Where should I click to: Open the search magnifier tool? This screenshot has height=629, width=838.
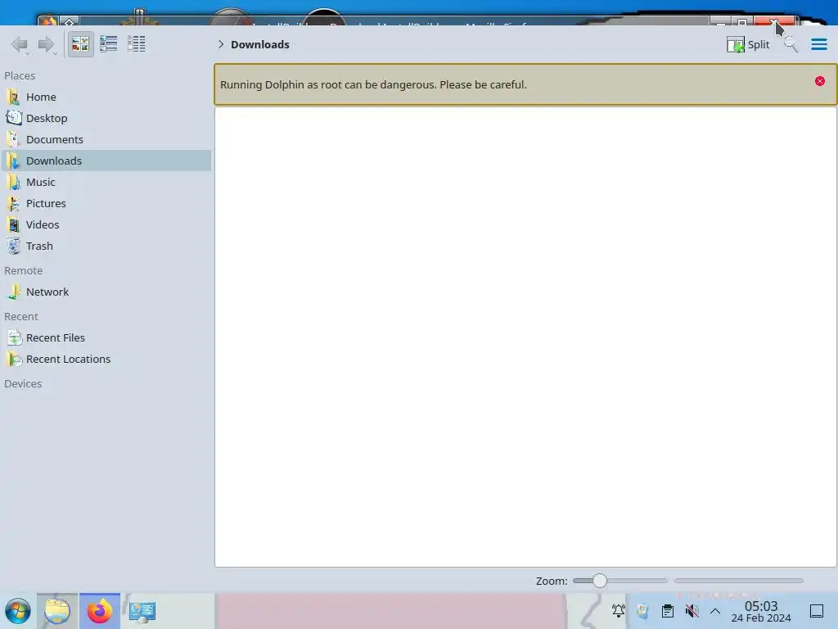(x=791, y=44)
